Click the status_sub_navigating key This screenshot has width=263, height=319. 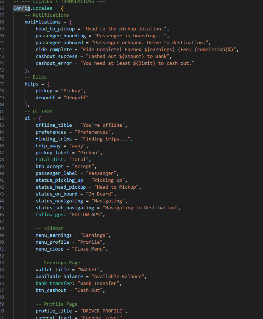(x=65, y=208)
